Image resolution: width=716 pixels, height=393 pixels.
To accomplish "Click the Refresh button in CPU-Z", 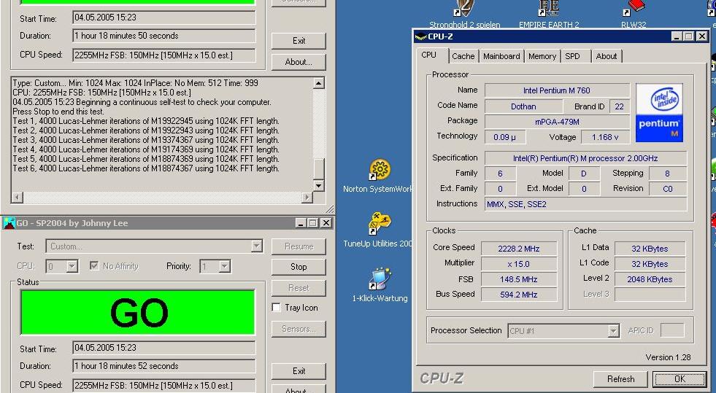I will tap(620, 379).
